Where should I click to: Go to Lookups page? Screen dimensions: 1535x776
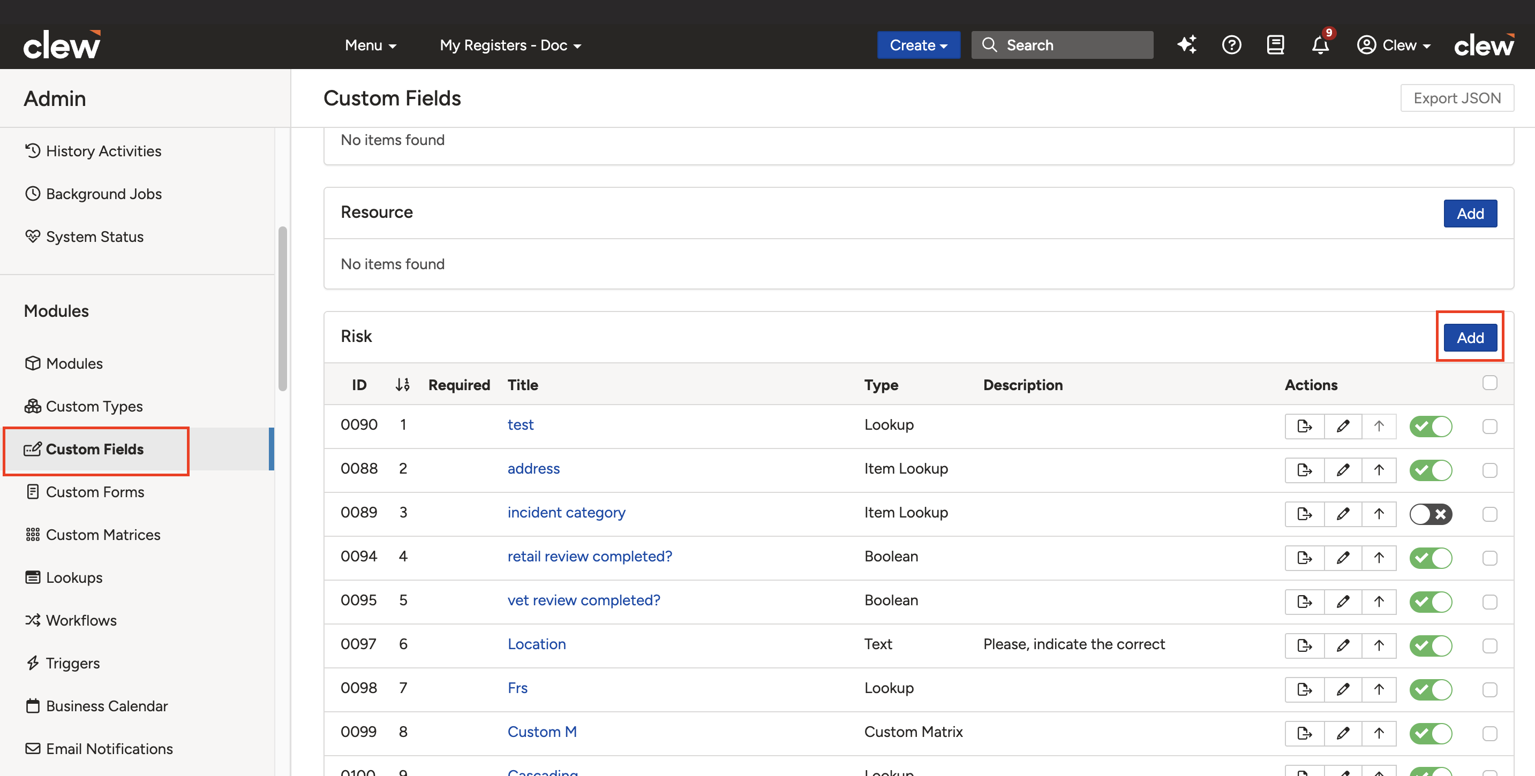[63, 577]
